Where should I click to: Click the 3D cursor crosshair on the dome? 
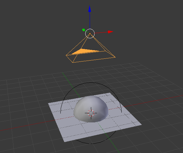[91, 113]
